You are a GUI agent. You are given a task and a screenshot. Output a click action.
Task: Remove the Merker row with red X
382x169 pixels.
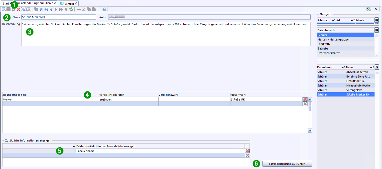click(305, 99)
